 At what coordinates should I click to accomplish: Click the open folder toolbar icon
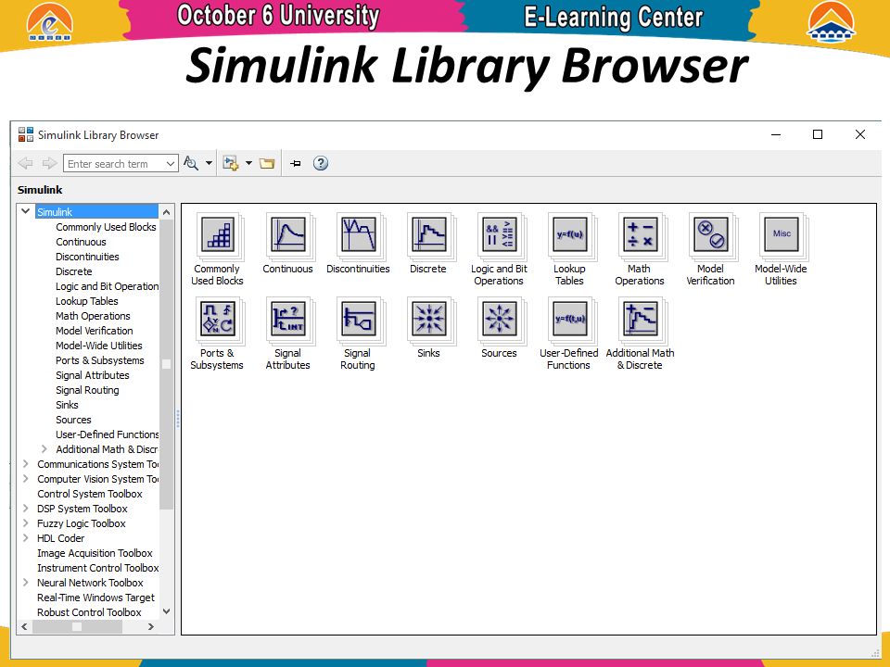pos(267,163)
